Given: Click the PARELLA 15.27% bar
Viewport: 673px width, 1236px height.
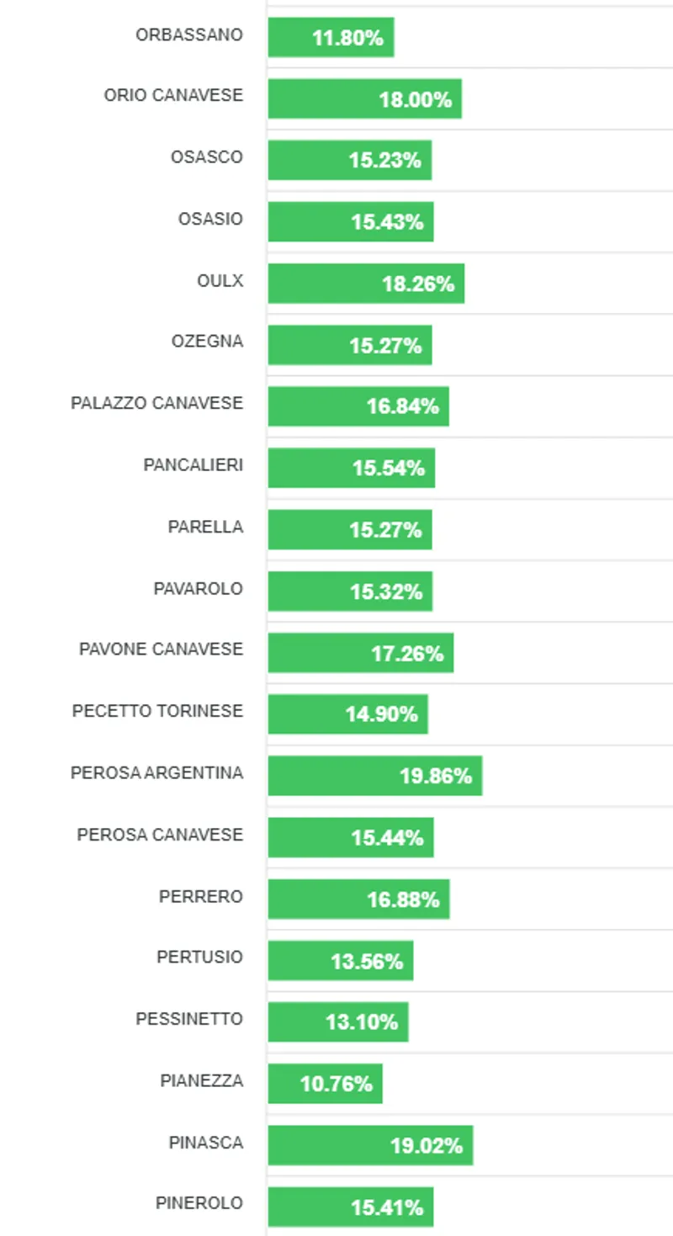Looking at the screenshot, I should 349,529.
